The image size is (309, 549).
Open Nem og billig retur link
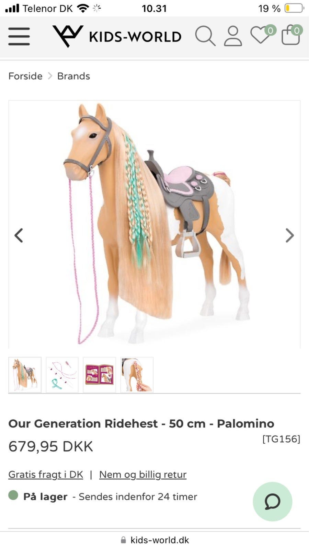point(143,474)
